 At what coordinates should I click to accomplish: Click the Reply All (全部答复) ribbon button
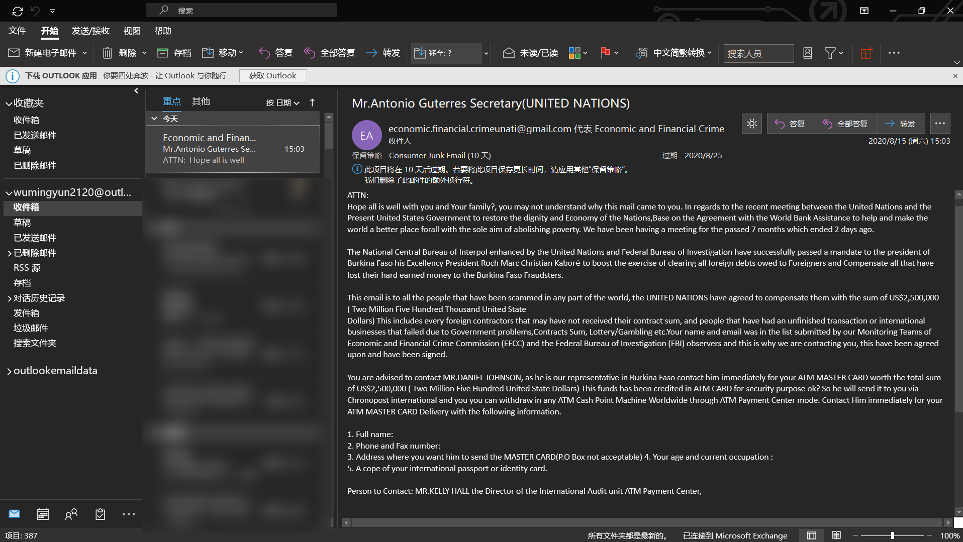coord(330,53)
